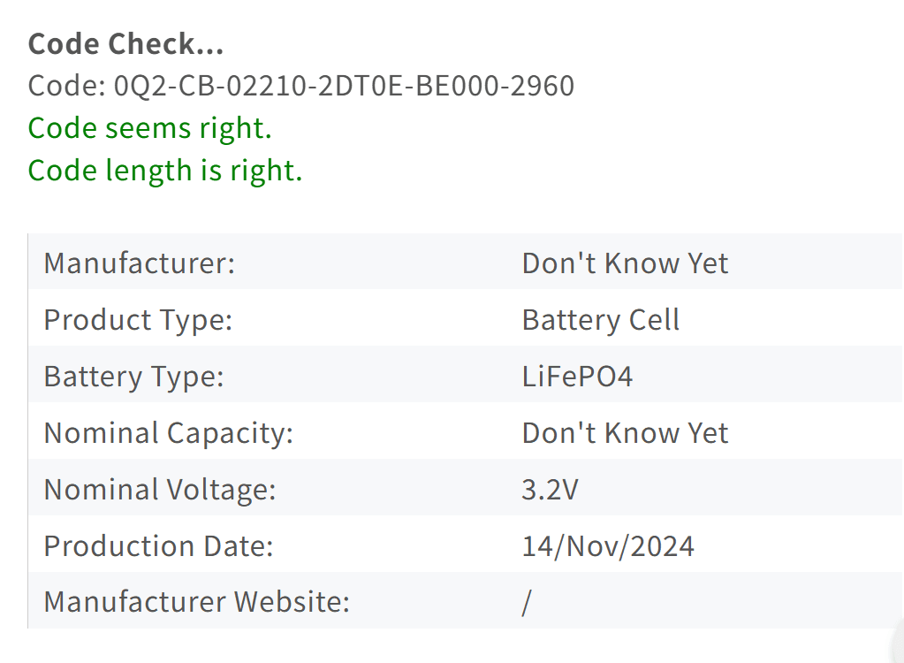Select the "14/Nov/2024" date value
The width and height of the screenshot is (904, 663).
click(608, 546)
